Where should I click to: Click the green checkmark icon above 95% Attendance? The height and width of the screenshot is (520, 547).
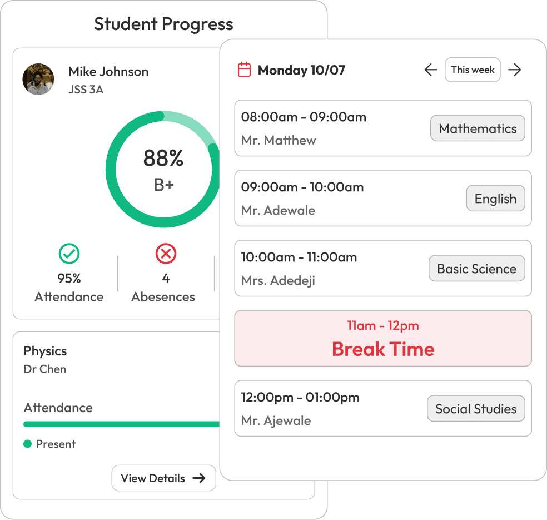pos(69,254)
